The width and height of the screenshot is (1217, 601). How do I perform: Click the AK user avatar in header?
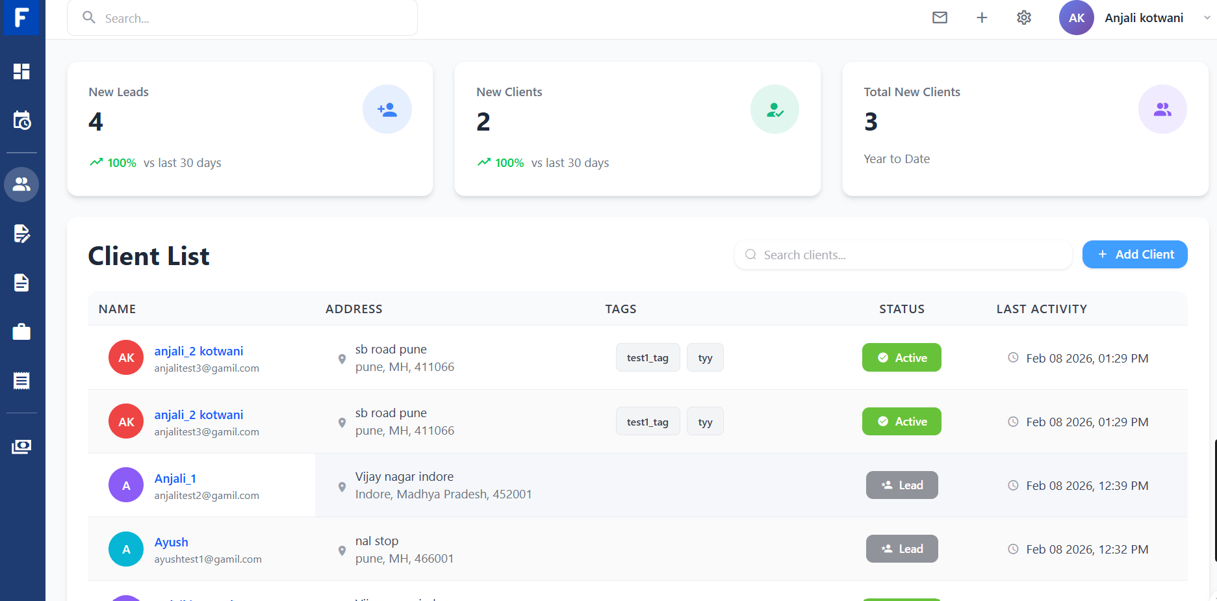pyautogui.click(x=1077, y=18)
